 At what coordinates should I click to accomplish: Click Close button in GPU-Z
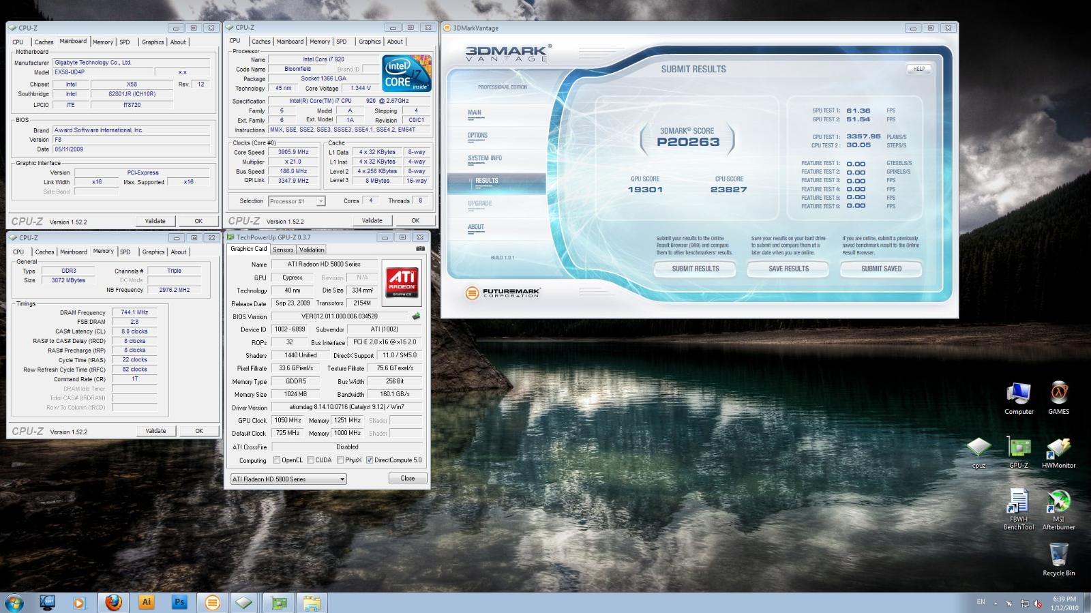408,479
